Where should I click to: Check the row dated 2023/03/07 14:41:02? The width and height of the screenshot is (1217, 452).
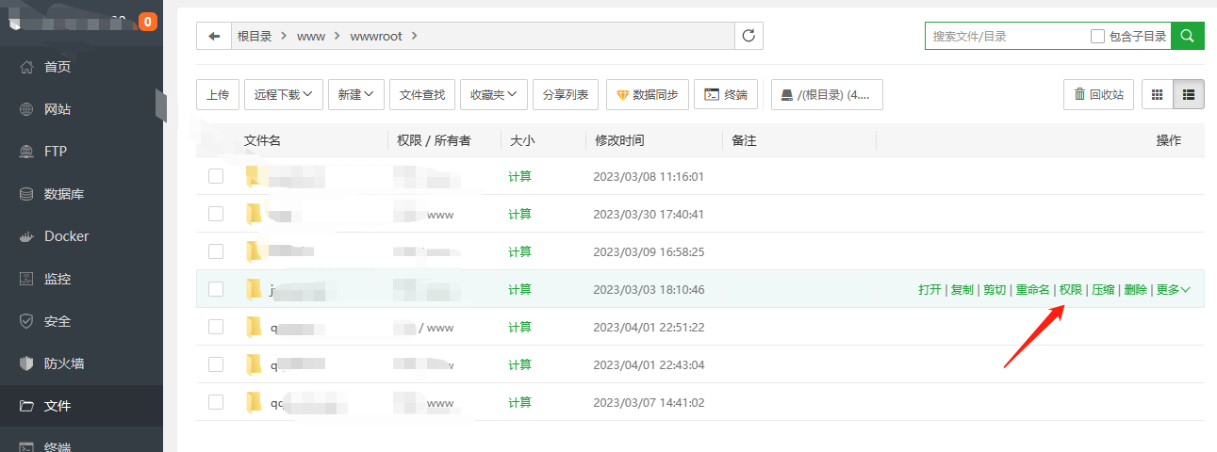[216, 402]
